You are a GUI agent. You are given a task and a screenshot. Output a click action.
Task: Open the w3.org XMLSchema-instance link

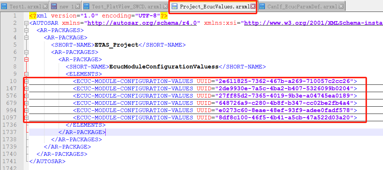pyautogui.click(x=313, y=23)
